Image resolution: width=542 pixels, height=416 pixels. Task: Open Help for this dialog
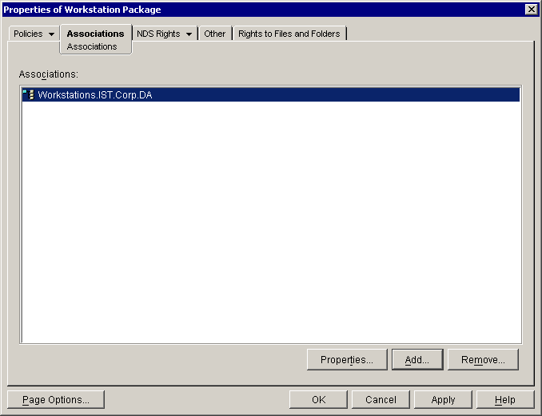(505, 400)
